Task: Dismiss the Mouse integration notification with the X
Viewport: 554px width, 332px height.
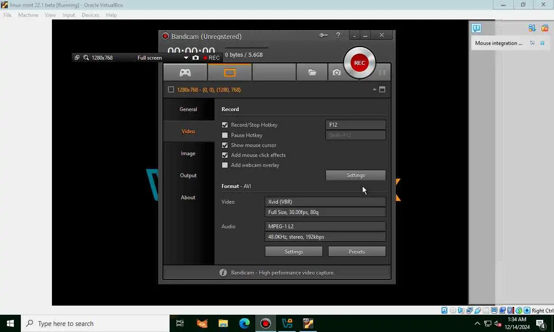Action: [542, 43]
